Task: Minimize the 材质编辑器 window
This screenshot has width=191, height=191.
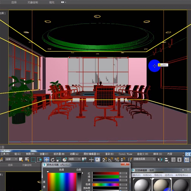Action: 183,170
